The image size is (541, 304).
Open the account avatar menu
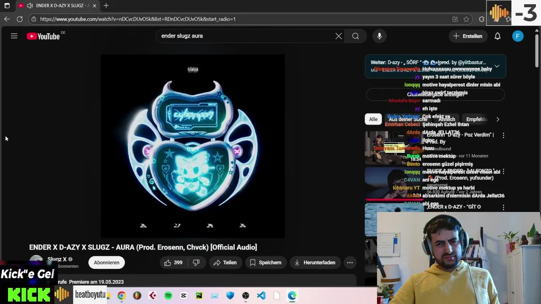518,36
